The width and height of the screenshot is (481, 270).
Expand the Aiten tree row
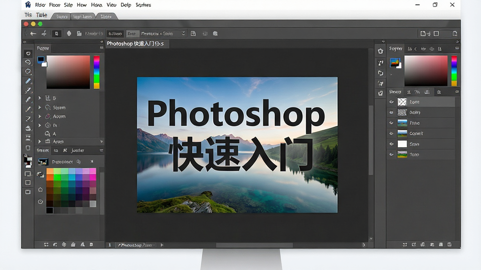pos(39,142)
